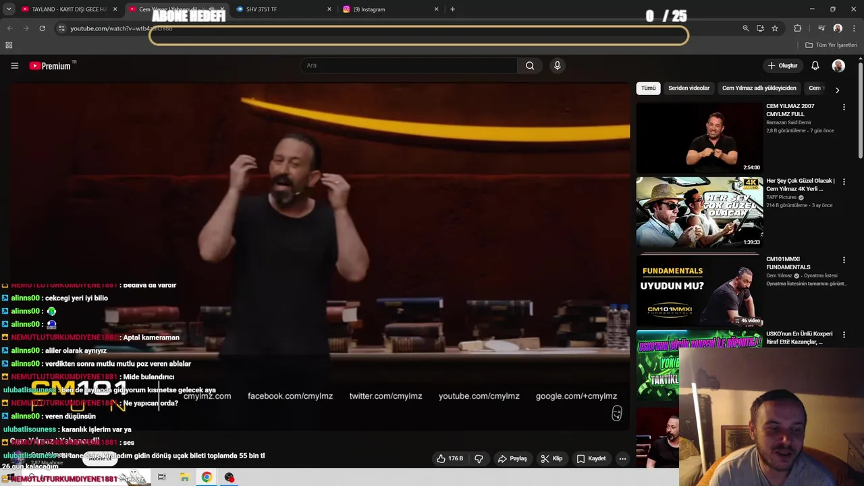
Task: Dislike the video with thumbs-down
Action: point(479,458)
